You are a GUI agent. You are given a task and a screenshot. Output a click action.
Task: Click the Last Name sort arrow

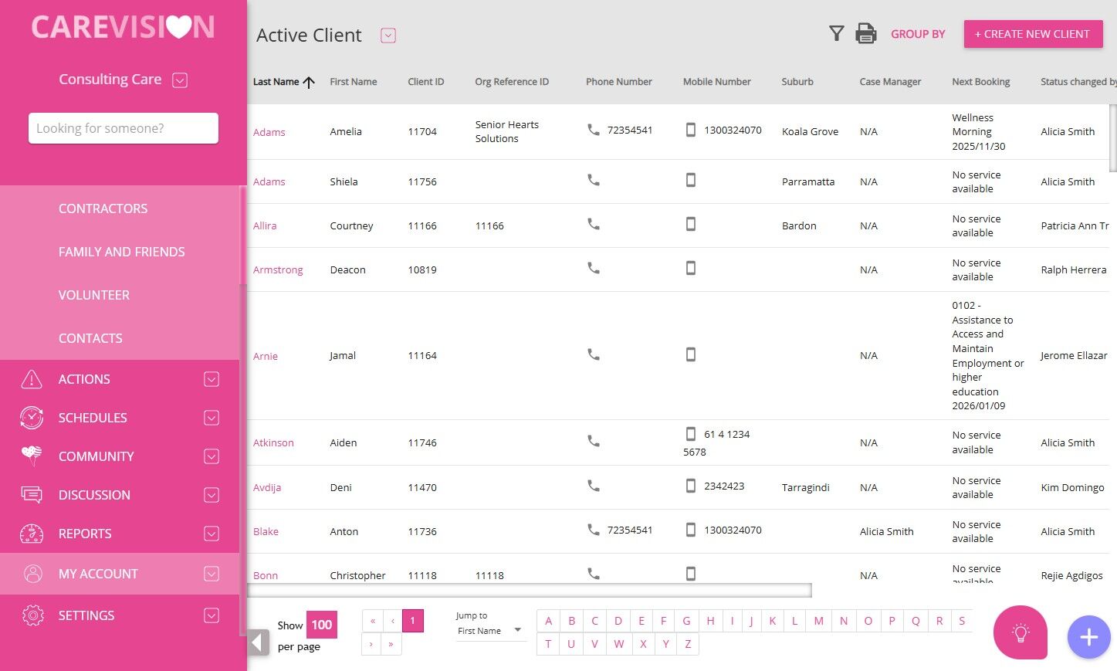[x=309, y=82]
